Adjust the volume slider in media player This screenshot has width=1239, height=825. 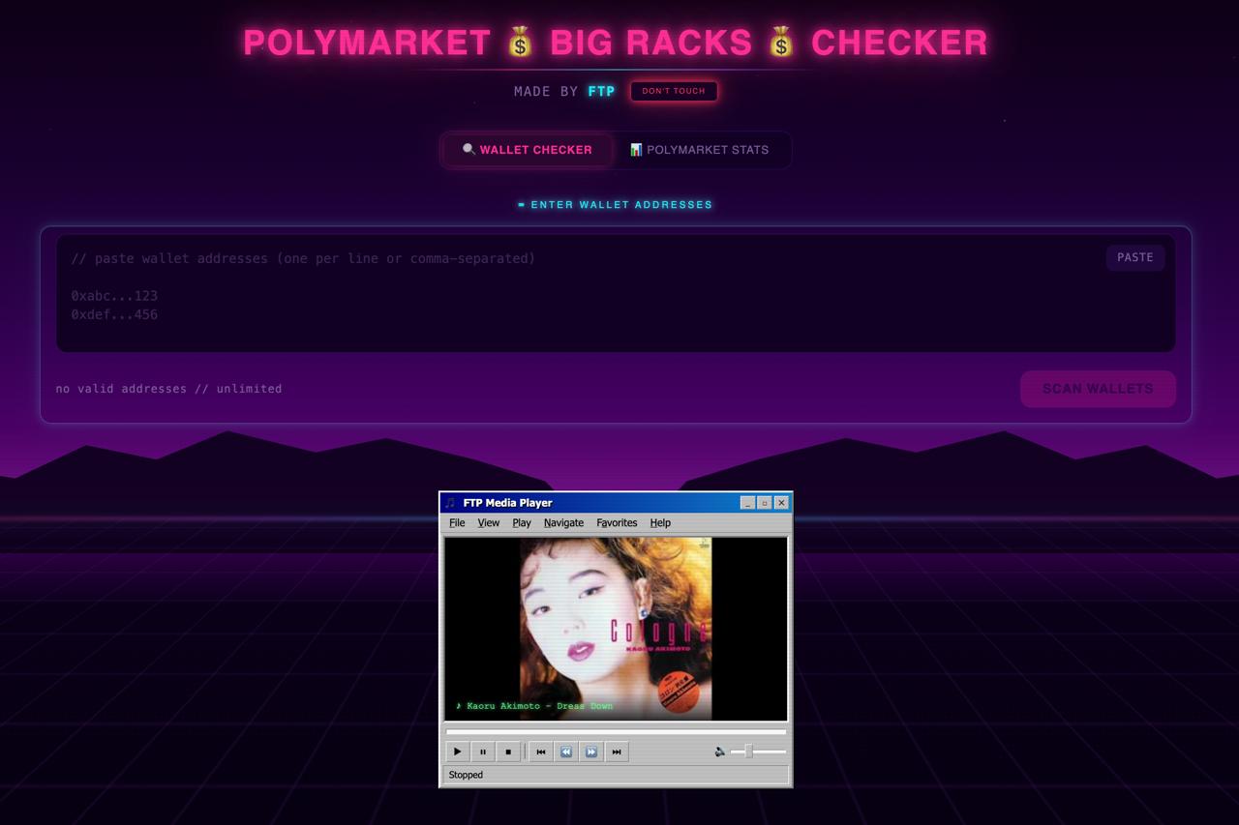[758, 751]
